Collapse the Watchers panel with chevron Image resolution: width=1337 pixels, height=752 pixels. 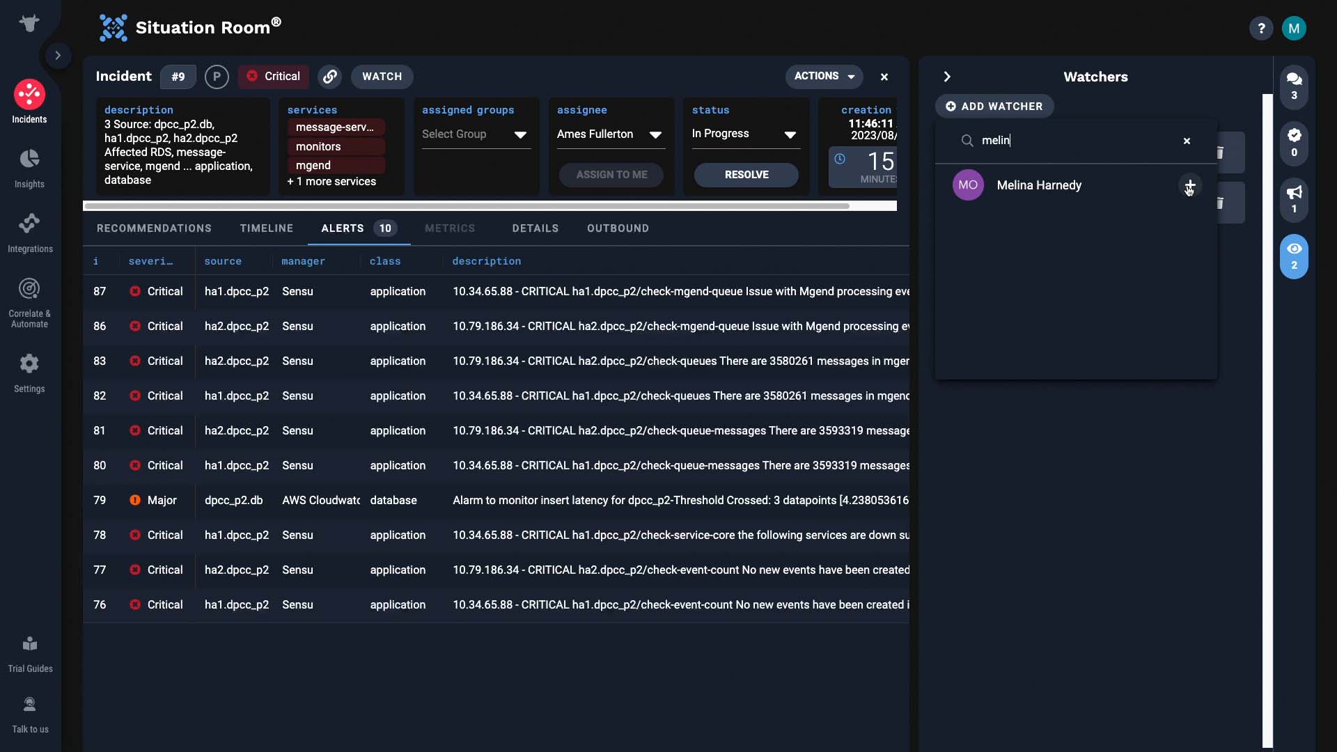pos(946,77)
